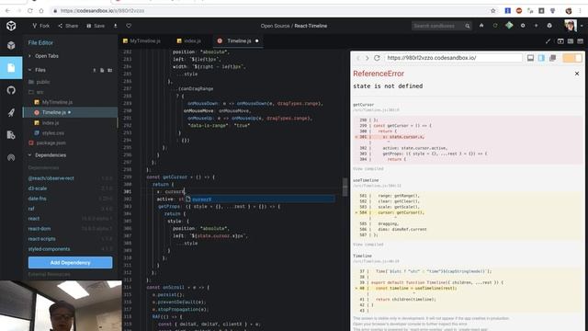Upload file icon in Files header
Image resolution: width=588 pixels, height=331 pixels.
click(95, 70)
